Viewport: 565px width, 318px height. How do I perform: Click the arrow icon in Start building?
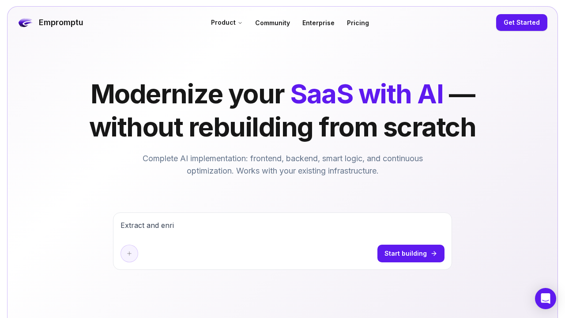[x=434, y=254]
